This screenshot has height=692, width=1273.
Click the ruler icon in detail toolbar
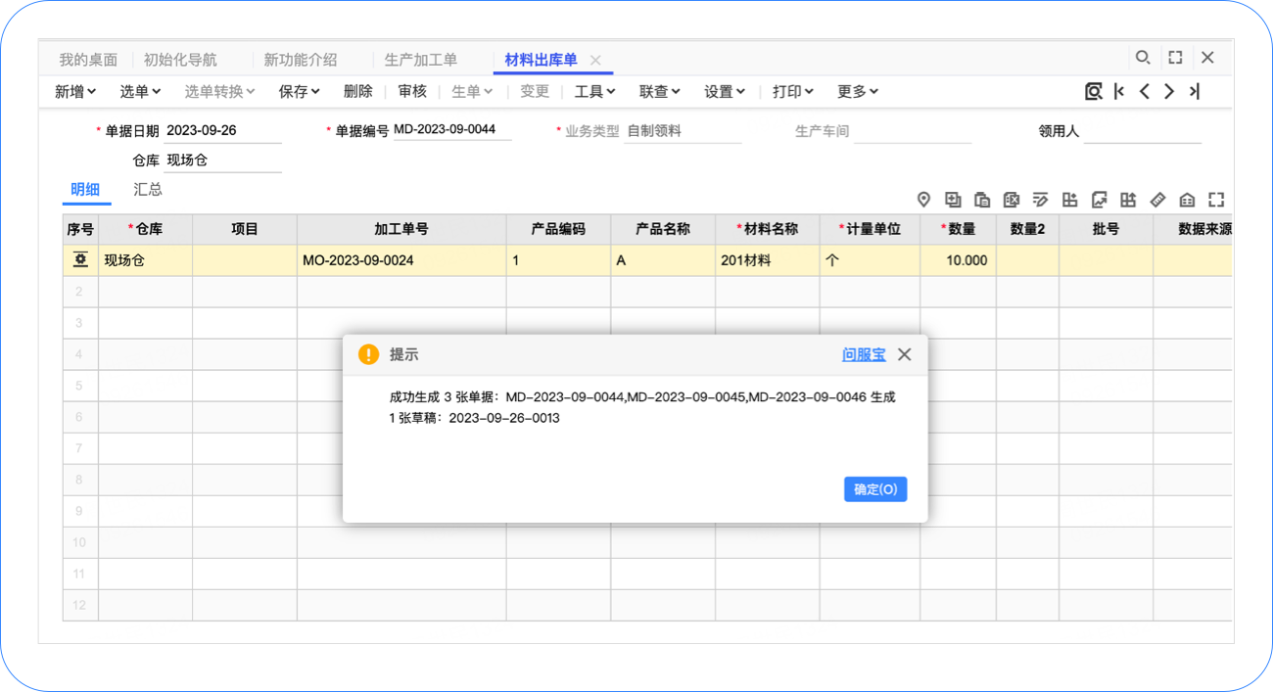pos(1157,200)
